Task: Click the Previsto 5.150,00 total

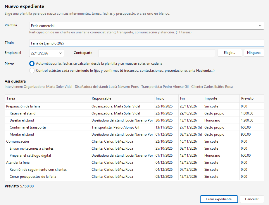Action: pos(19,186)
